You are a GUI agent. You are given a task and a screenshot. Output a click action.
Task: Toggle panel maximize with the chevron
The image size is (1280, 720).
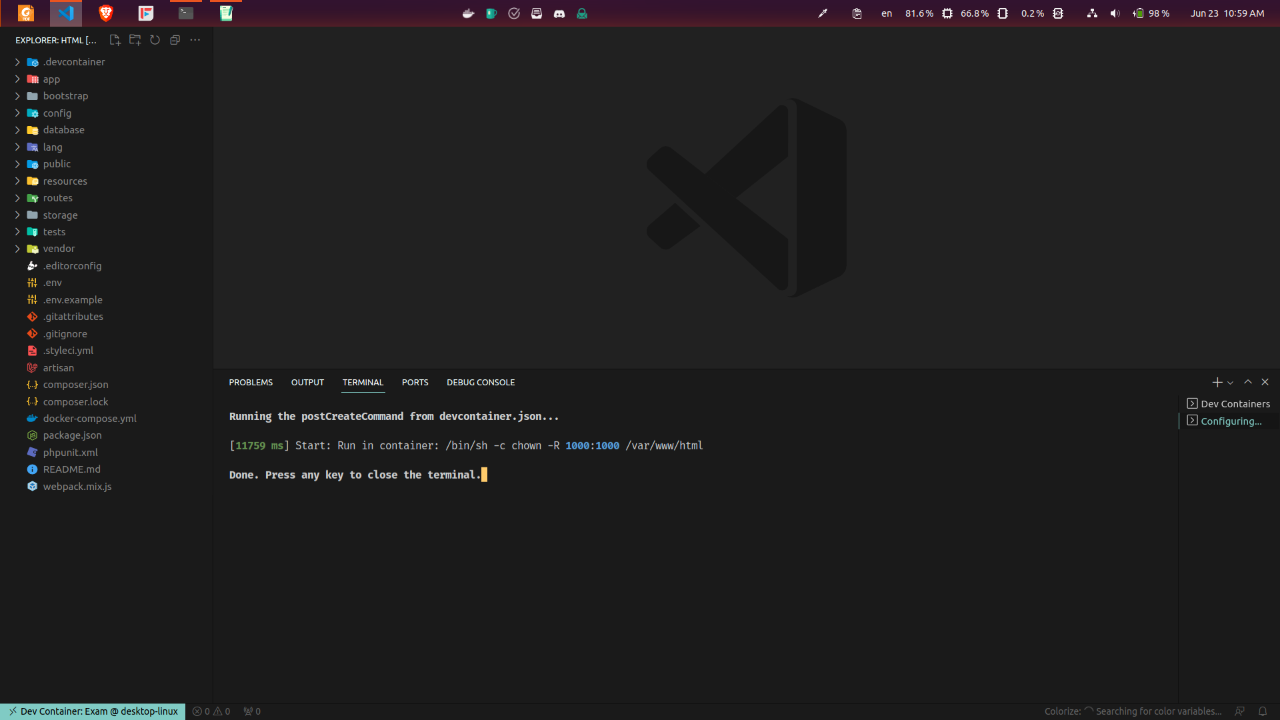(x=1247, y=382)
